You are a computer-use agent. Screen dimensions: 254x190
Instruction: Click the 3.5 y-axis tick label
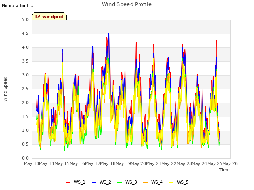pyautogui.click(x=25, y=61)
